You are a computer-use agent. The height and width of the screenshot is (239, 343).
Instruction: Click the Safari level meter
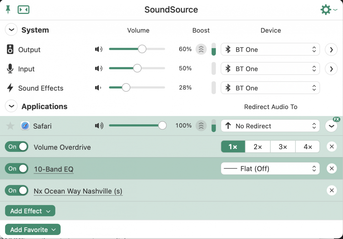coord(214,126)
